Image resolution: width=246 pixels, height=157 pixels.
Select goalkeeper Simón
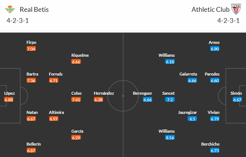(237, 93)
